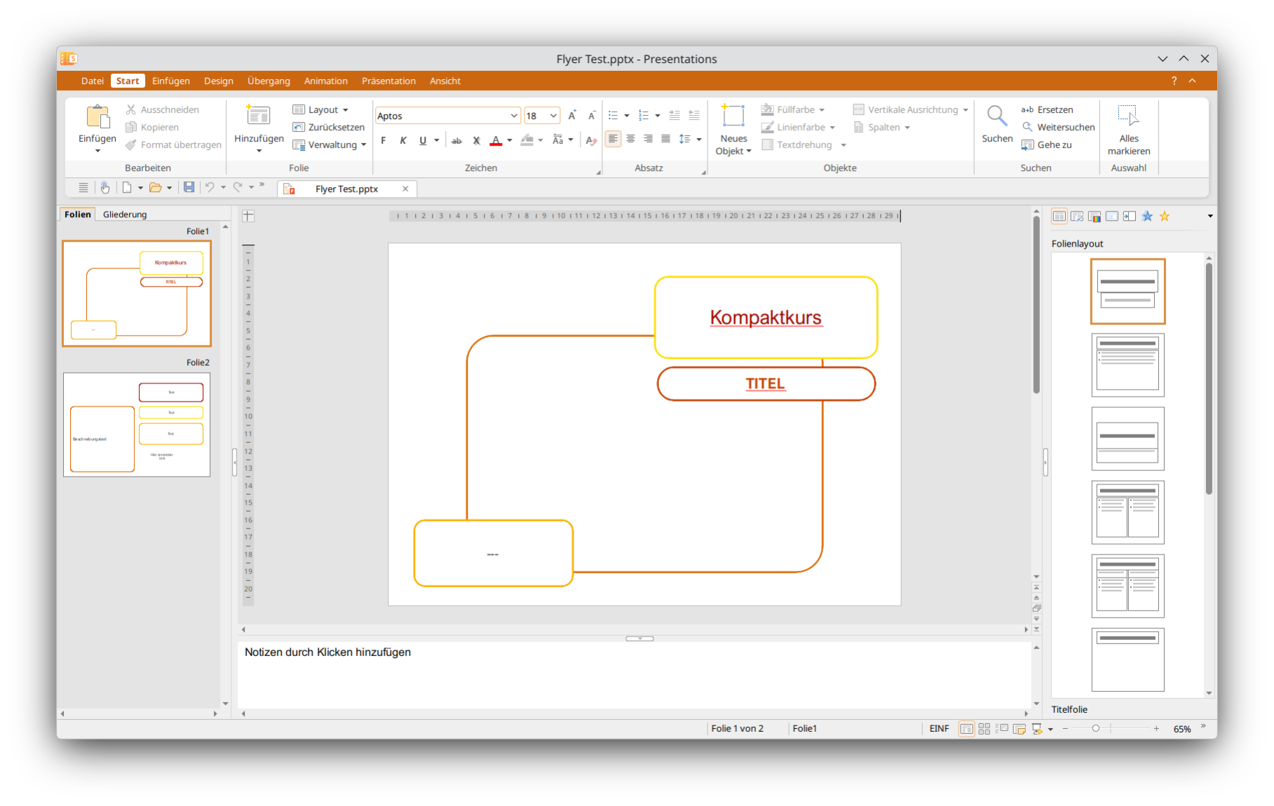The height and width of the screenshot is (806, 1274).
Task: Toggle strikethrough (ab) formatting
Action: pyautogui.click(x=456, y=140)
